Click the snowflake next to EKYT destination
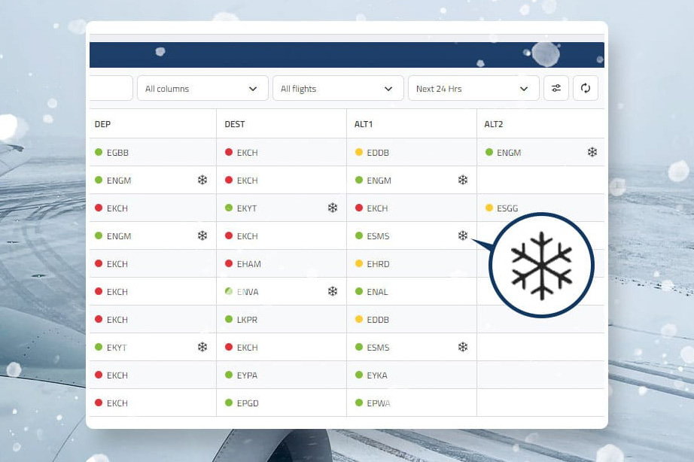Viewport: 694px width, 462px height. click(333, 208)
